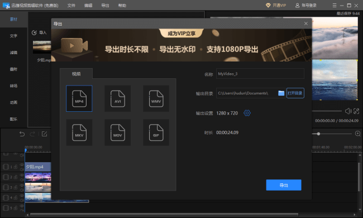Pick the MKV format tile

coord(79,132)
